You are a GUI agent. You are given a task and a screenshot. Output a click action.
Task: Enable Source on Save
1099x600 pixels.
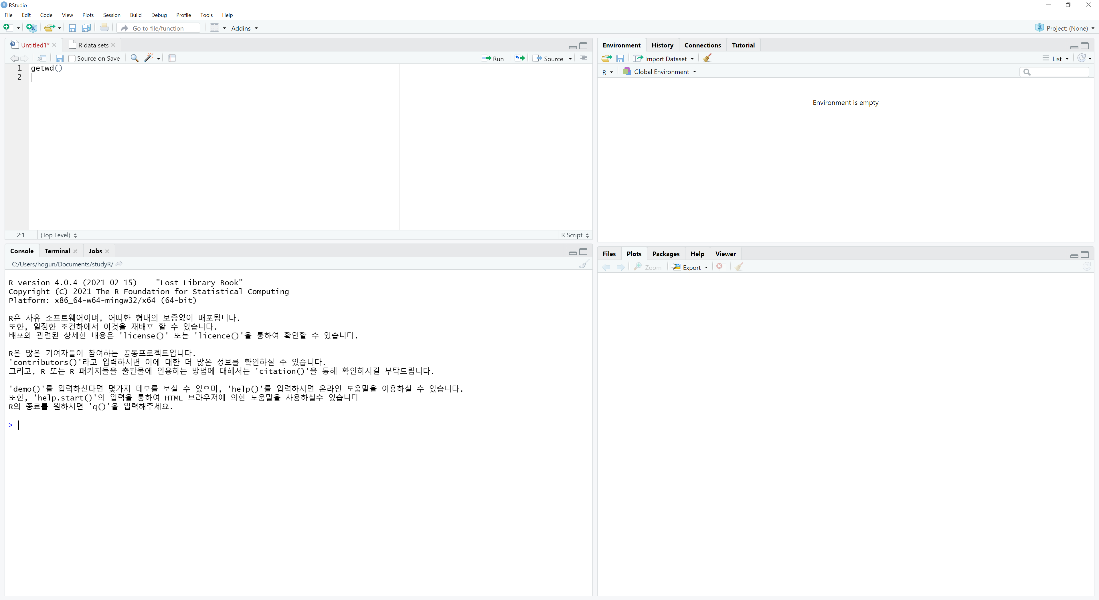tap(72, 58)
